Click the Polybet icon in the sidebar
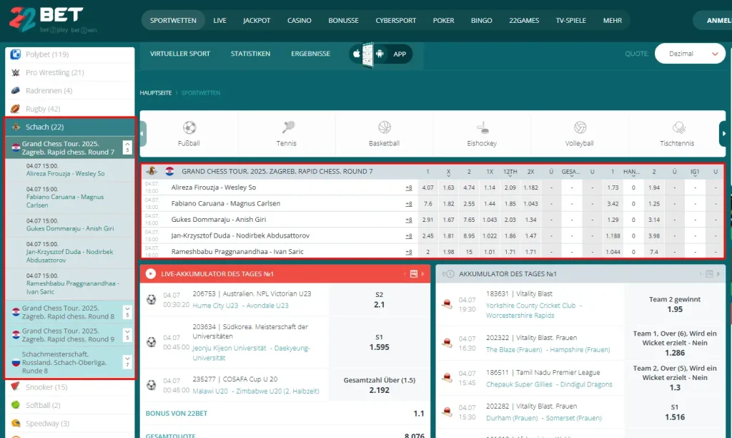 click(16, 54)
